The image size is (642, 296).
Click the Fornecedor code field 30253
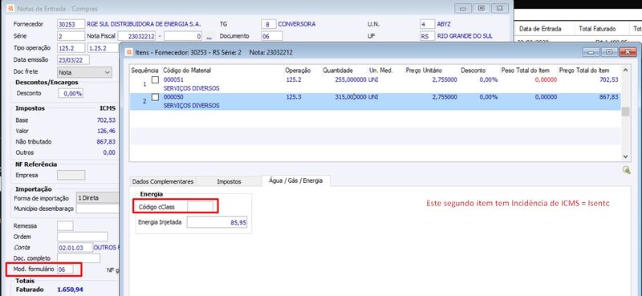pyautogui.click(x=71, y=25)
